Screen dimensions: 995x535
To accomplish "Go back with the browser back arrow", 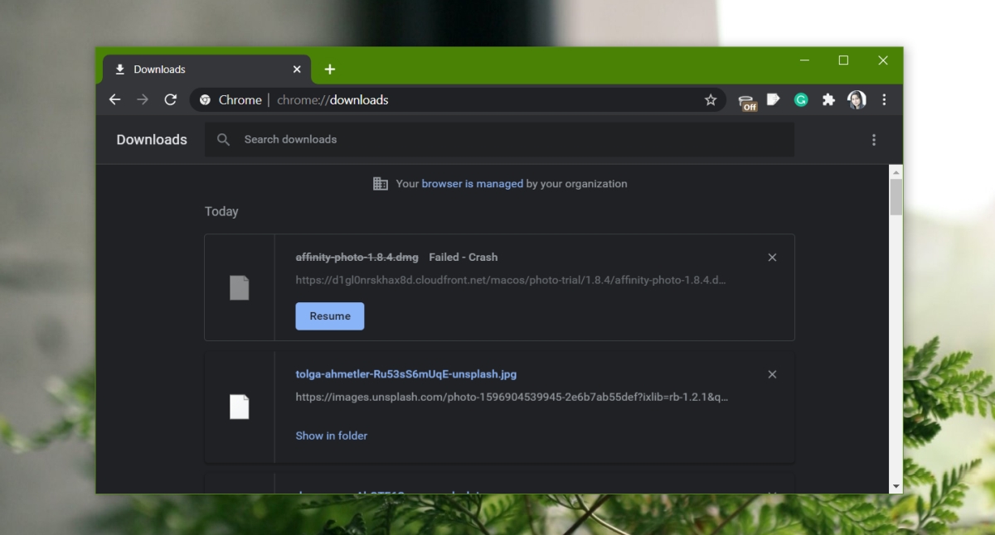I will coord(114,99).
